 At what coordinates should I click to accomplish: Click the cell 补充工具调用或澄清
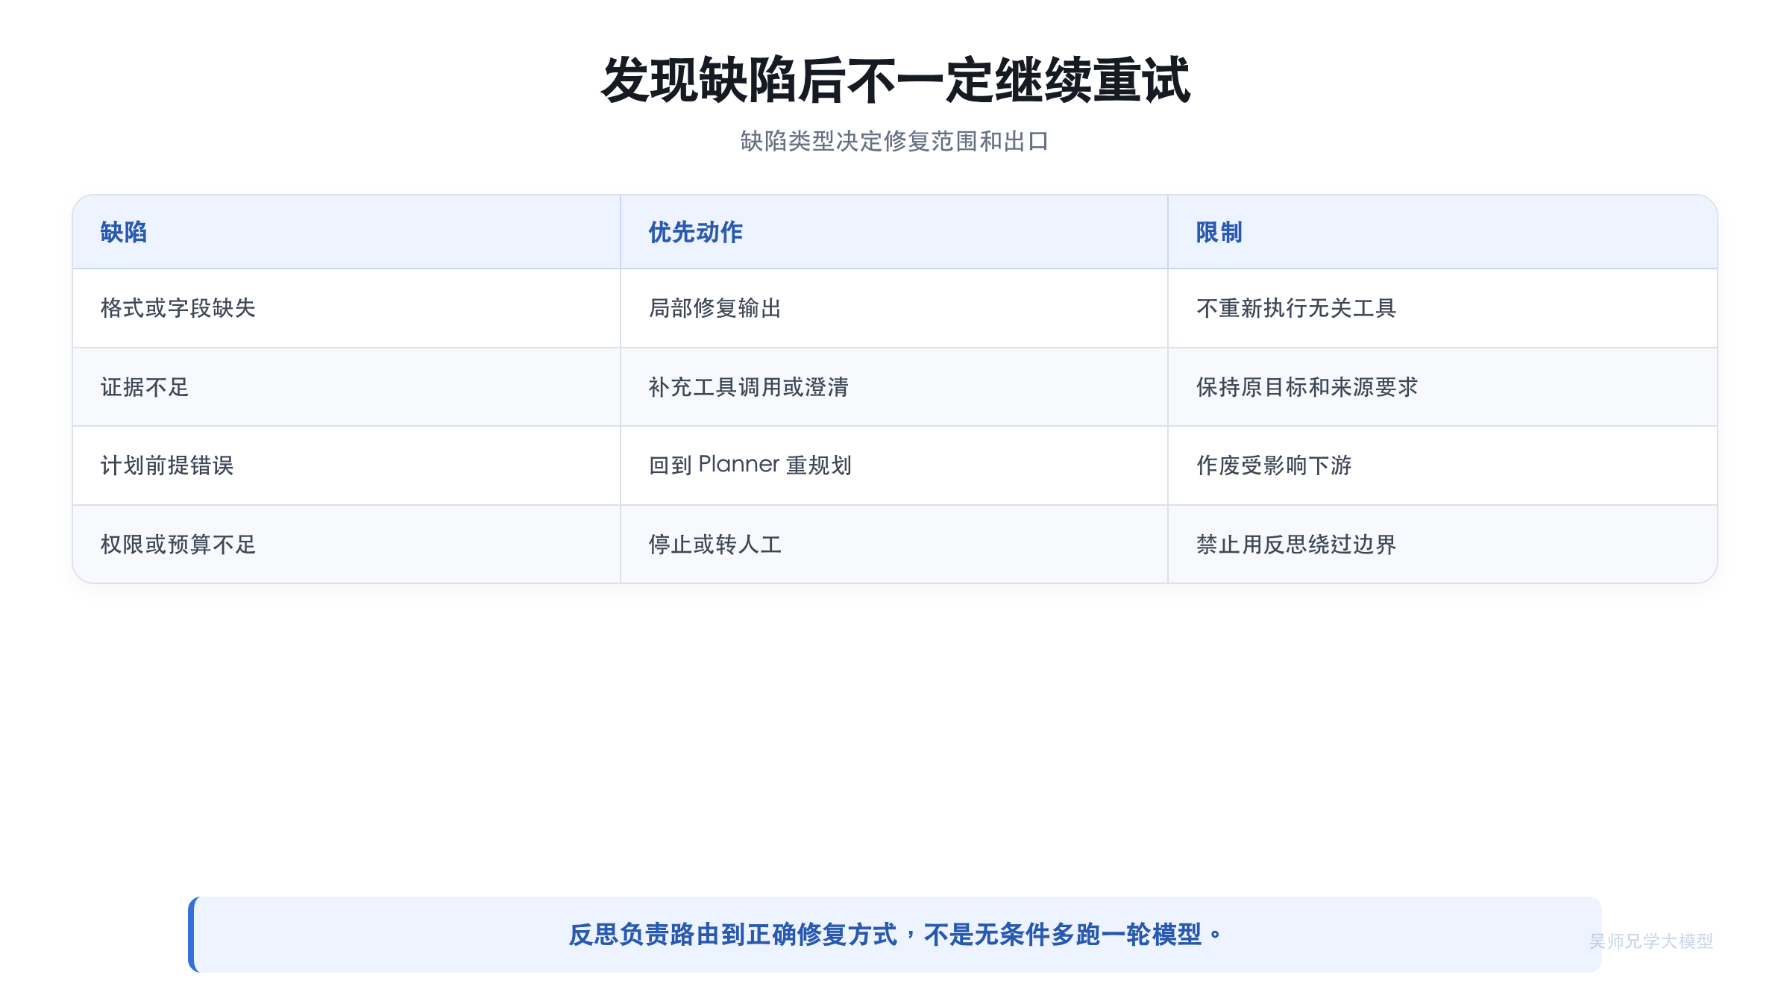click(x=894, y=387)
